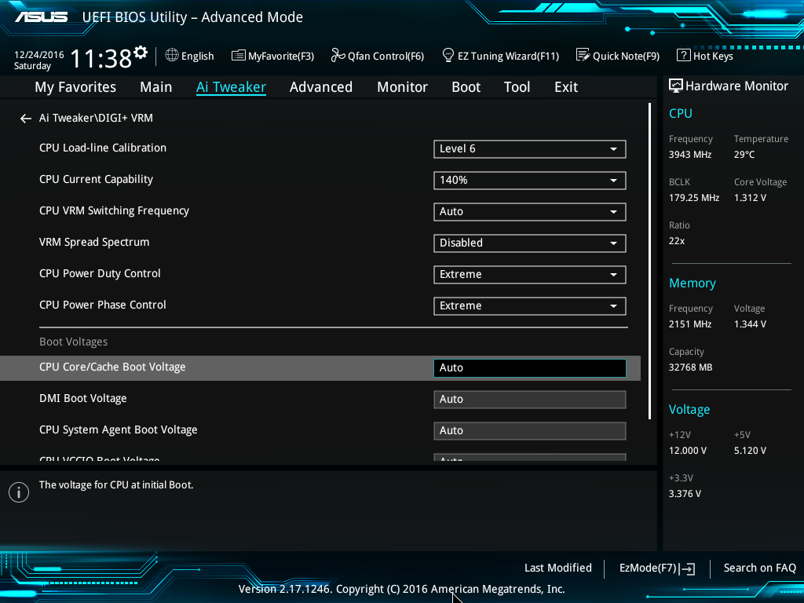Image resolution: width=804 pixels, height=603 pixels.
Task: Click the DMI Boot Voltage label
Action: (83, 398)
